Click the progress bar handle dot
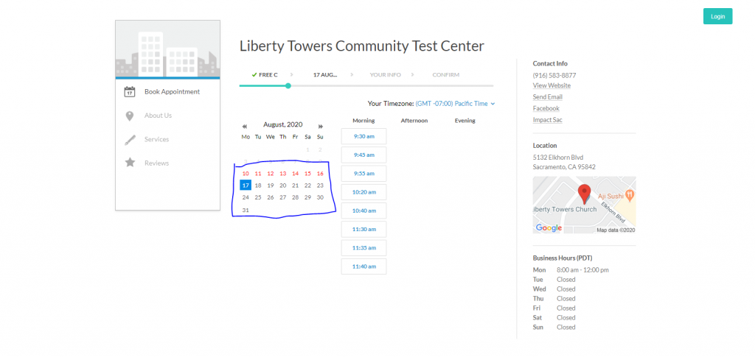 288,86
